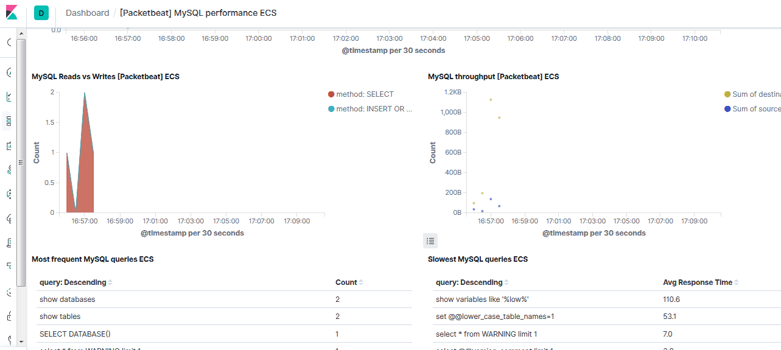Click the Kibana logo
781x350 pixels.
coord(12,13)
